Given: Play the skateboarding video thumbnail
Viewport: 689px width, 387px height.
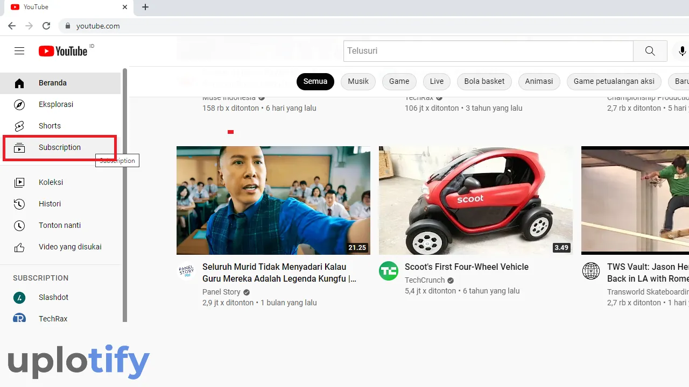Looking at the screenshot, I should 635,200.
